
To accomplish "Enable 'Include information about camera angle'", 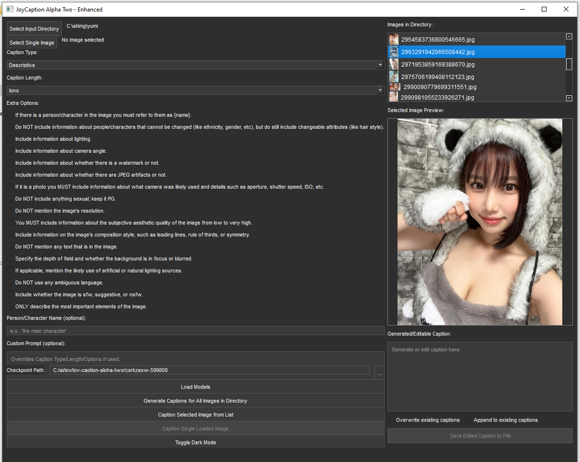I will pyautogui.click(x=9, y=151).
